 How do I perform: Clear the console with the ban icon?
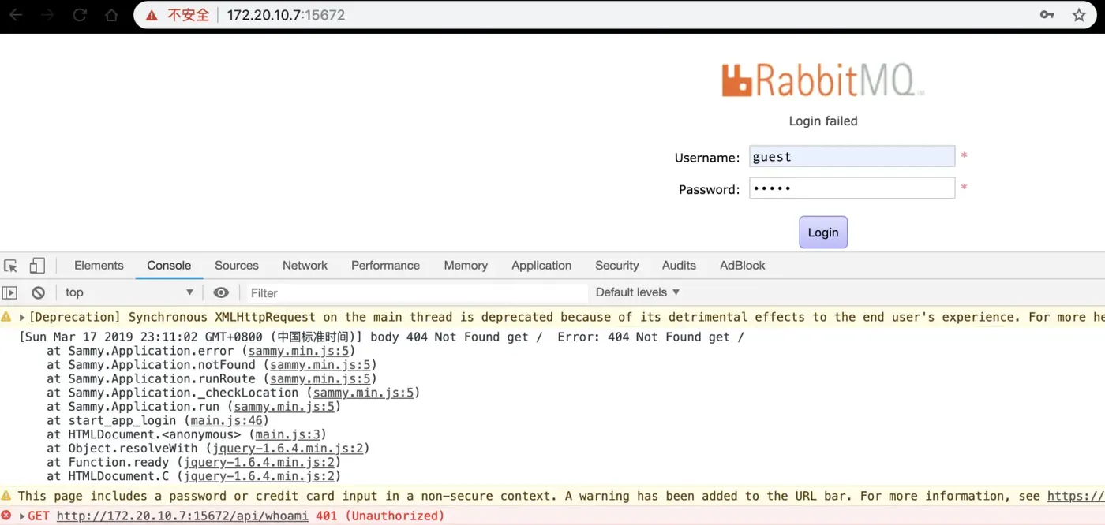pos(38,292)
